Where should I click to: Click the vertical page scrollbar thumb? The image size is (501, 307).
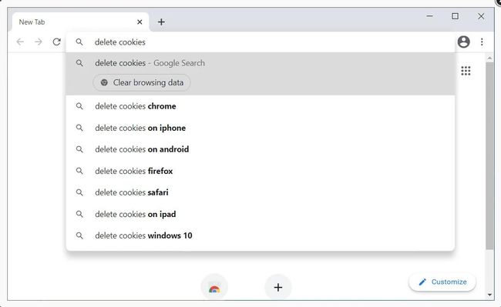489,155
